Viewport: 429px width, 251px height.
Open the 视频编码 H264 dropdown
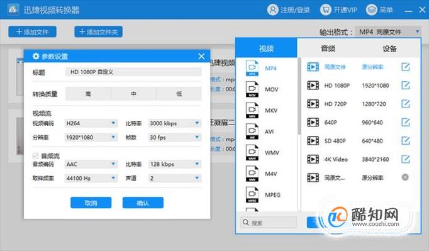(91, 123)
